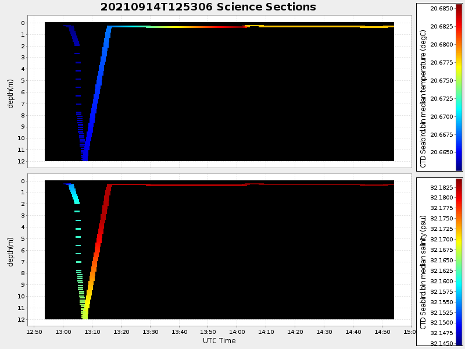Click the colorbar value 20.6675
Viewport: 465px width, 349px height.
point(442,135)
